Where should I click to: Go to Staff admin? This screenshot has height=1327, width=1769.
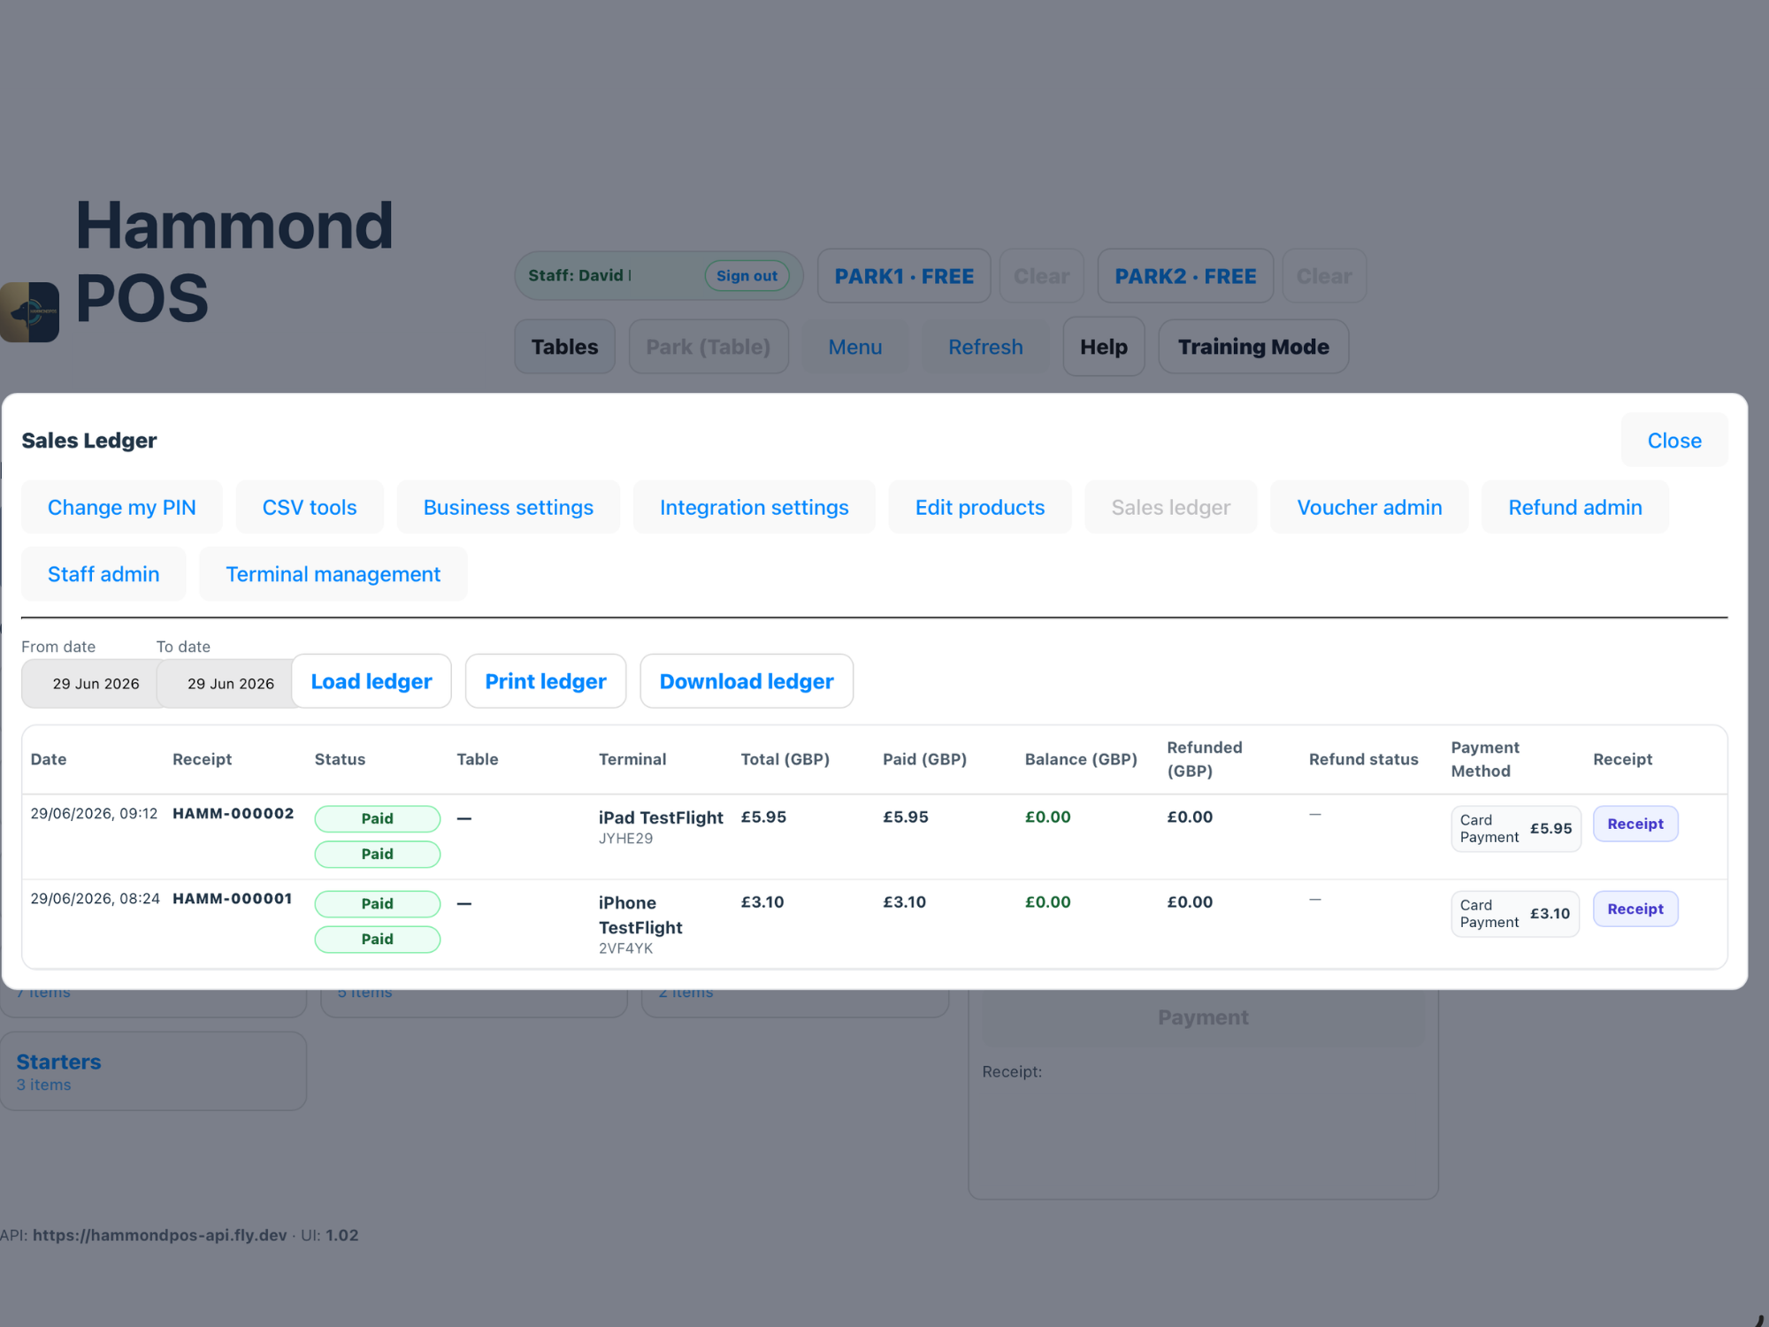[x=103, y=574]
